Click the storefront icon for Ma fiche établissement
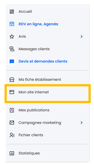 [x=12, y=80]
